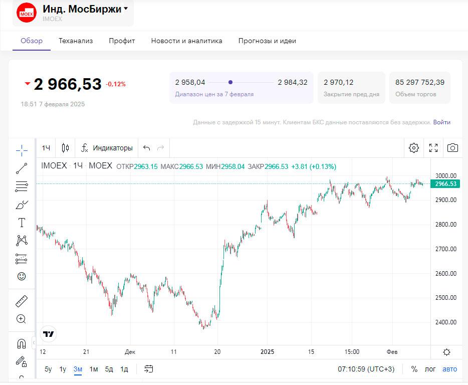This screenshot has width=468, height=385.
Task: Open the Индикаторы indicators button
Action: click(107, 148)
